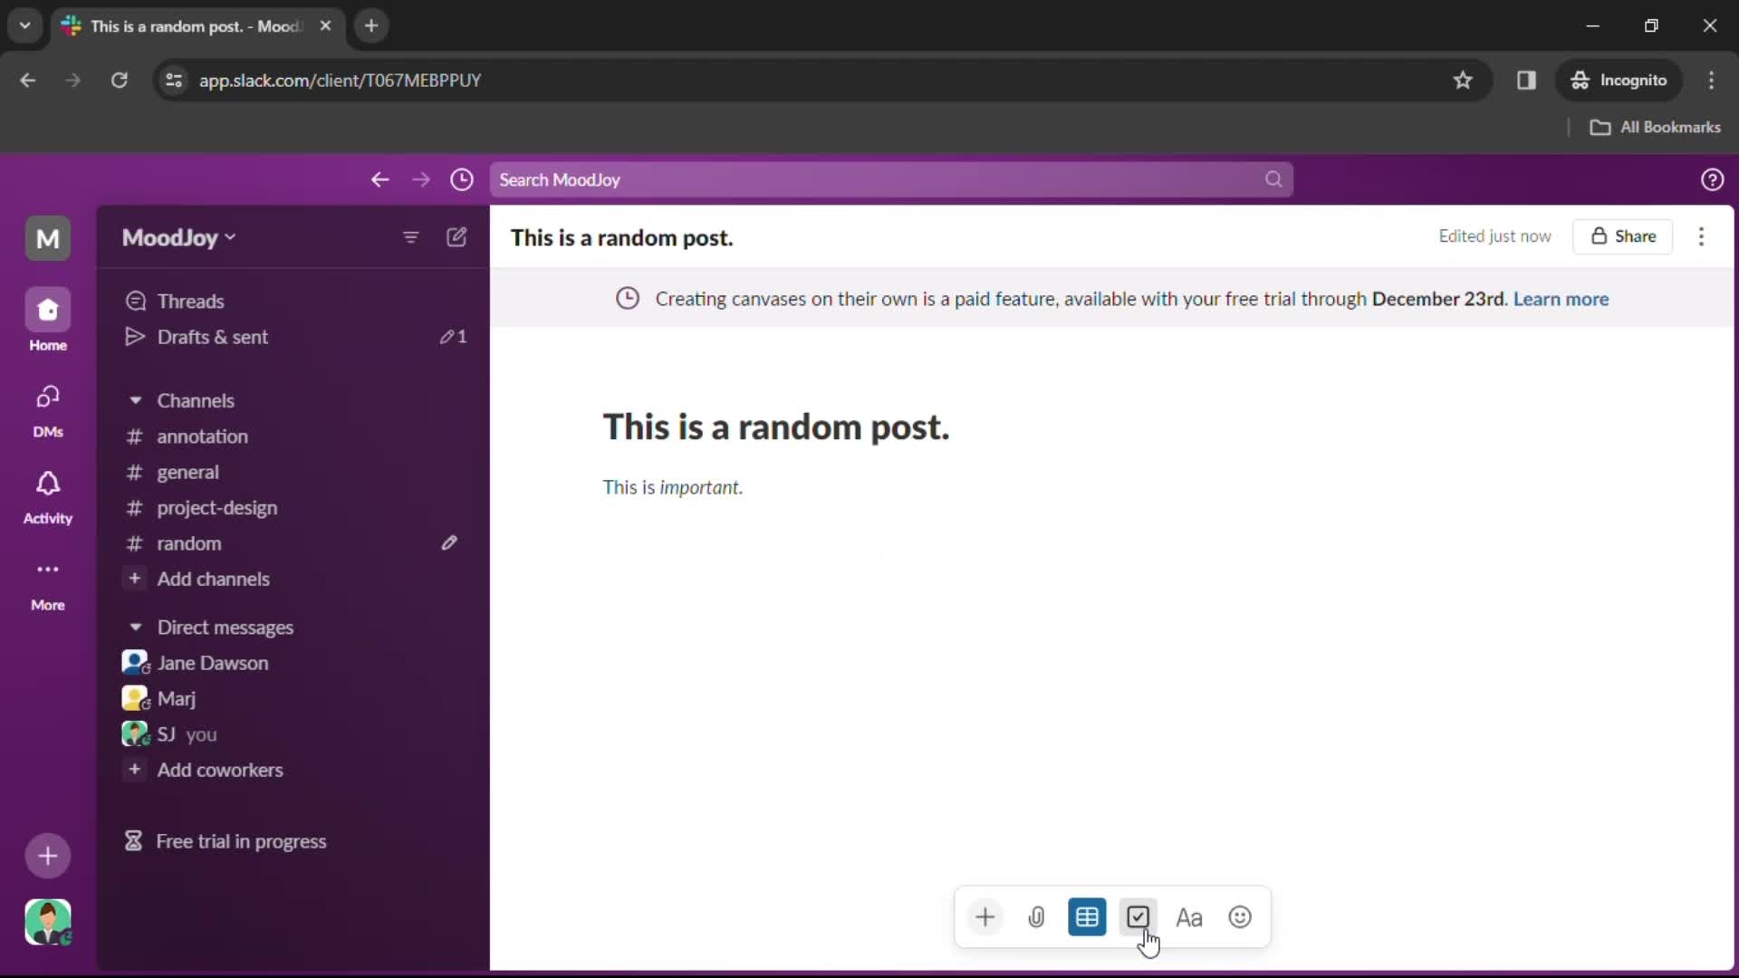This screenshot has height=978, width=1739.
Task: Click the MoodJoy workspace dropdown
Action: pos(178,236)
